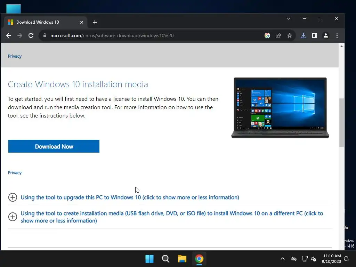
Task: Click 'Using the tool to create installation media' link
Action: tap(172, 217)
